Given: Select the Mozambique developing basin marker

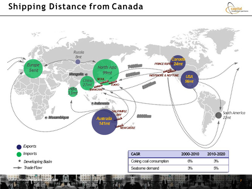Looking at the screenshot, I should coord(45,118).
